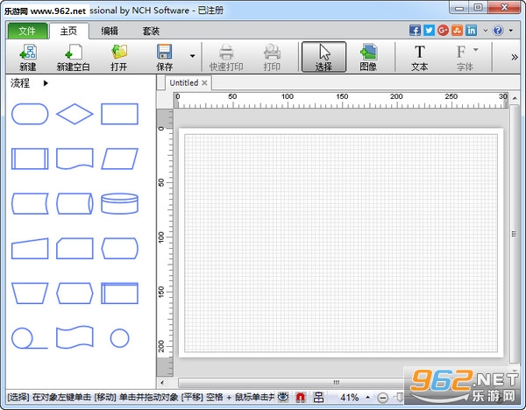
Task: Share on StumbleUpon icon
Action: coord(458,30)
